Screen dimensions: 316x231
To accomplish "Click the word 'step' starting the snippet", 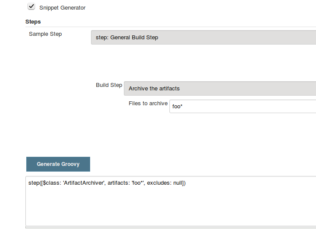I will coord(34,183).
